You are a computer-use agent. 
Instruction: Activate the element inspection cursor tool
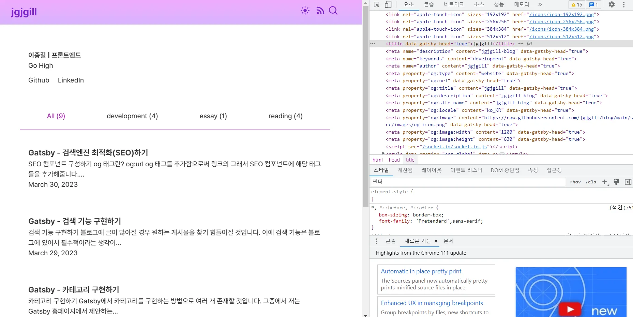pyautogui.click(x=376, y=5)
